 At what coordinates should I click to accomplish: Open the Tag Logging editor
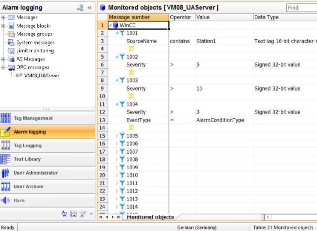coord(47,145)
